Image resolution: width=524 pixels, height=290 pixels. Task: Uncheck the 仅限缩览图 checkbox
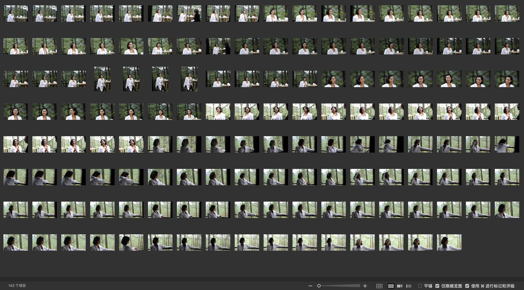(437, 286)
